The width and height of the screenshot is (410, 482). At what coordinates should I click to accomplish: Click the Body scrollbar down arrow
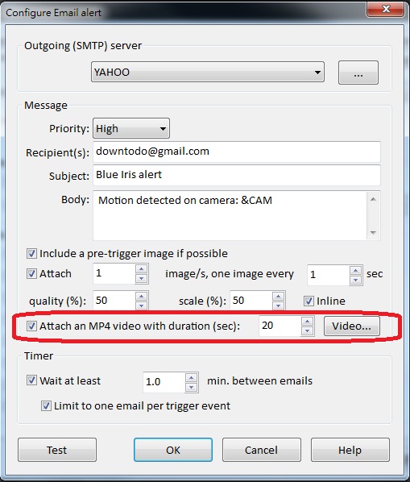pyautogui.click(x=373, y=232)
